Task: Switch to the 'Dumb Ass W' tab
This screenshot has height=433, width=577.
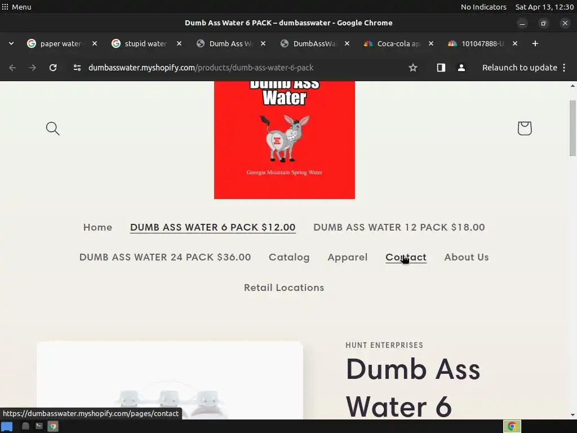Action: (230, 43)
